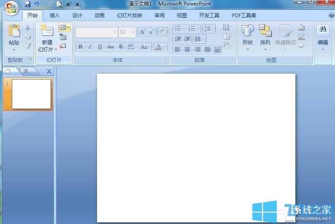Click the Help question mark icon
Image resolution: width=335 pixels, height=224 pixels.
coord(331,16)
